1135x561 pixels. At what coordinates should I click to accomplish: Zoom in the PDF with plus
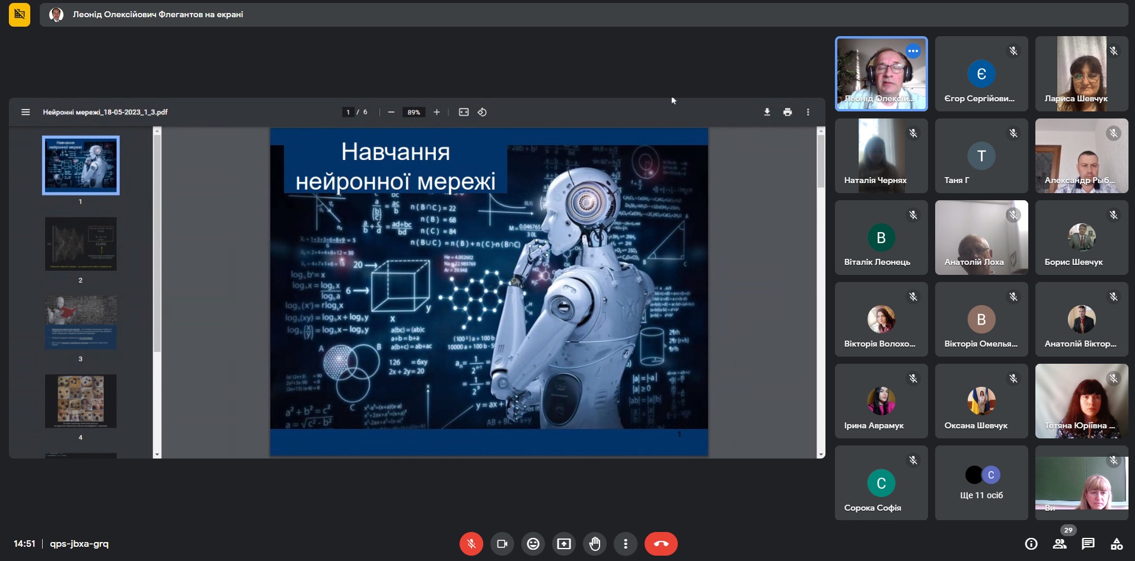coord(436,112)
